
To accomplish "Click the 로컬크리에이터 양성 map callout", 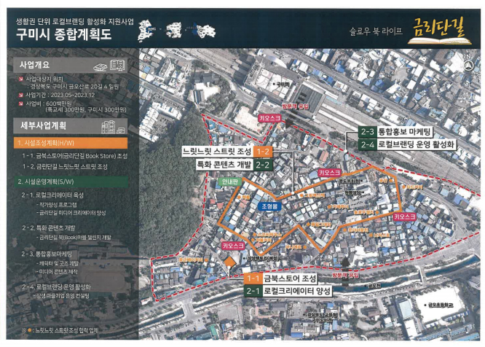I will 297,291.
